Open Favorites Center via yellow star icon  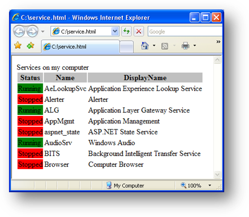[18, 46]
